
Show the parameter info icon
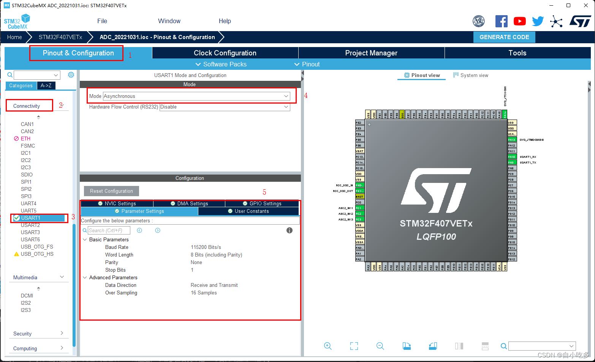point(290,230)
